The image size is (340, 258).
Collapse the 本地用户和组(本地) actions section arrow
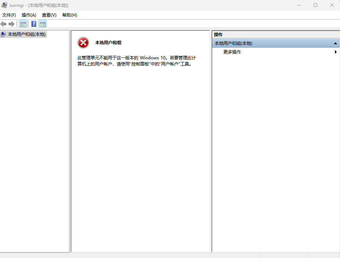336,43
